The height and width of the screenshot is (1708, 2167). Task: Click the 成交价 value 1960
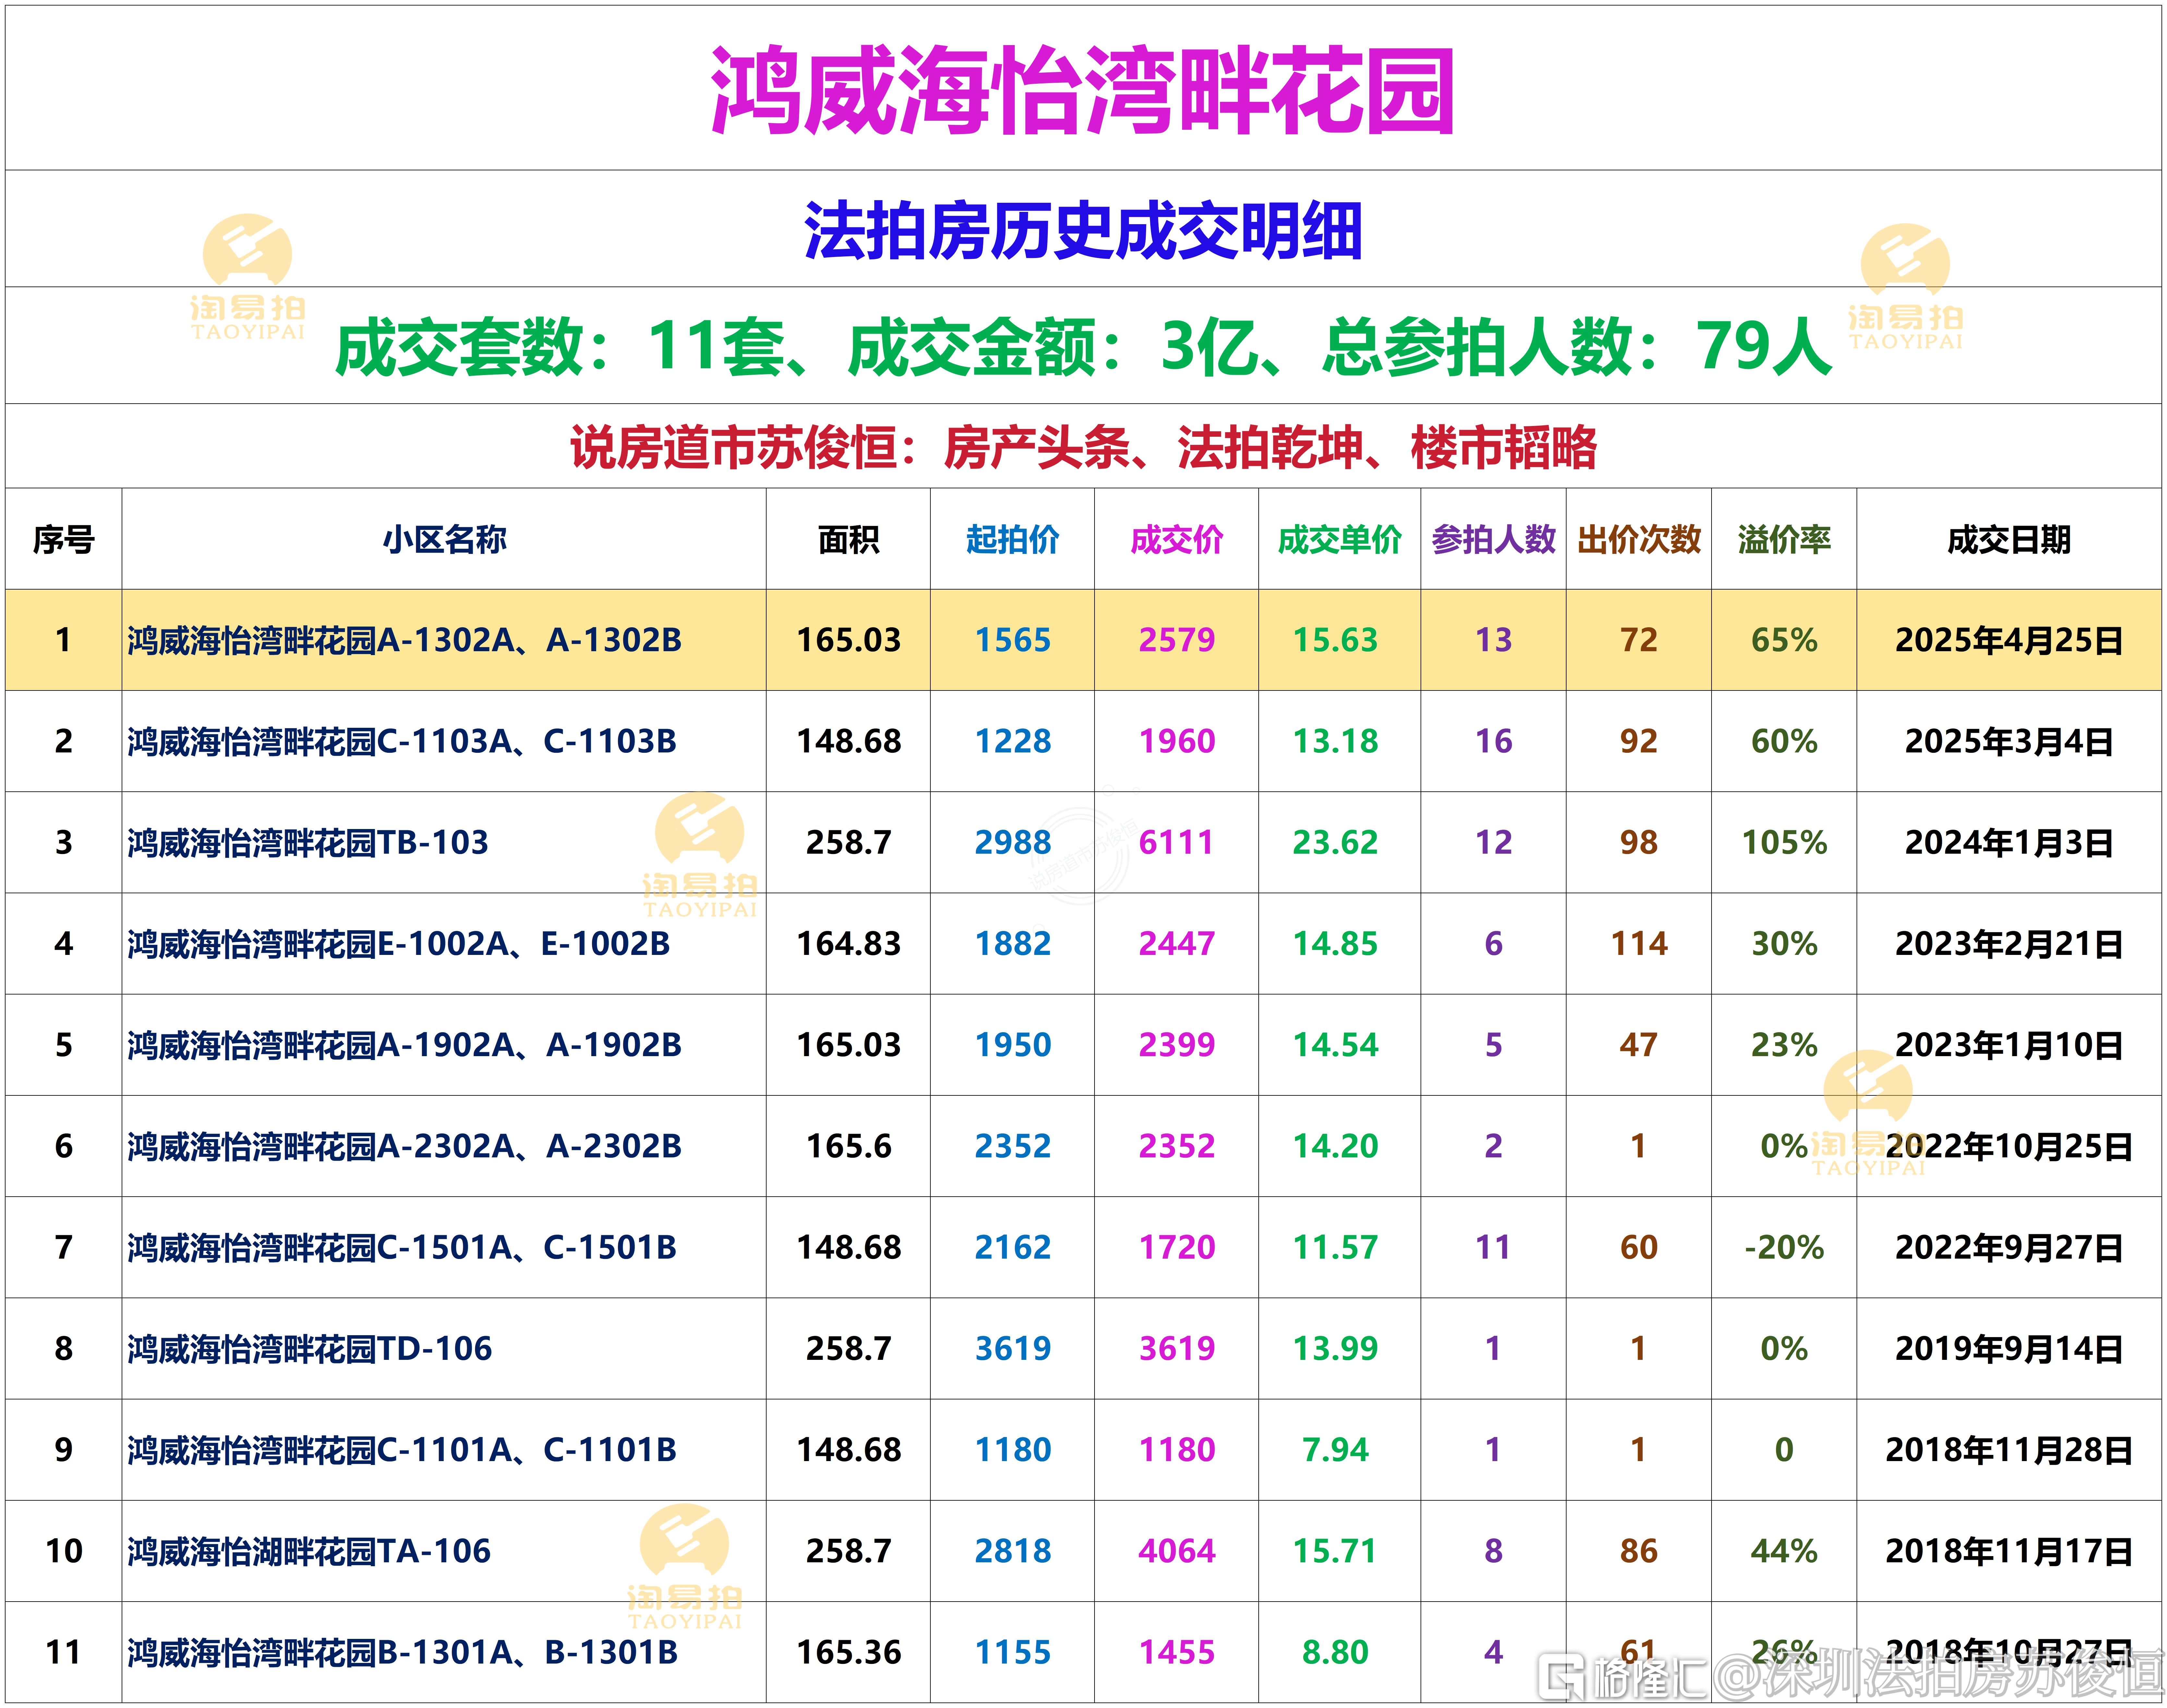(x=1177, y=741)
